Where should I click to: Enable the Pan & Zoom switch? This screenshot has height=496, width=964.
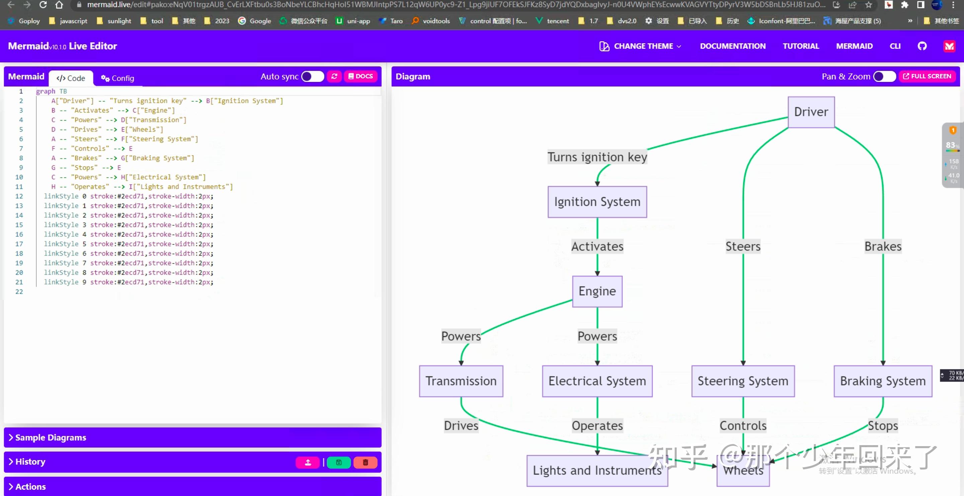pyautogui.click(x=884, y=76)
